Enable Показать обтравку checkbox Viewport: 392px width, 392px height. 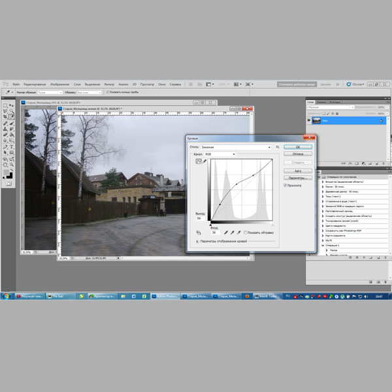(246, 233)
